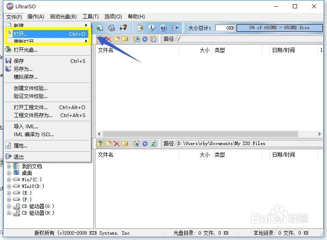The height and width of the screenshot is (240, 327).
Task: Click rename icon in lower local toolbar
Action: pyautogui.click(x=125, y=143)
